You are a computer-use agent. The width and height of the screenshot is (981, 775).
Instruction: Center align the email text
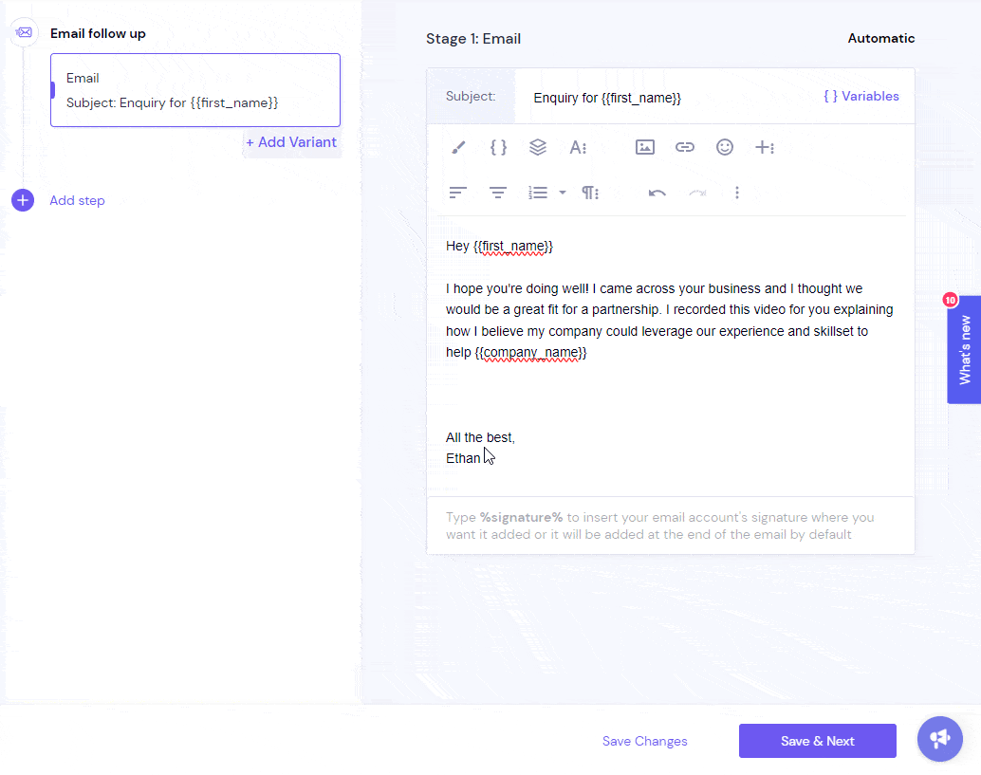tap(498, 193)
